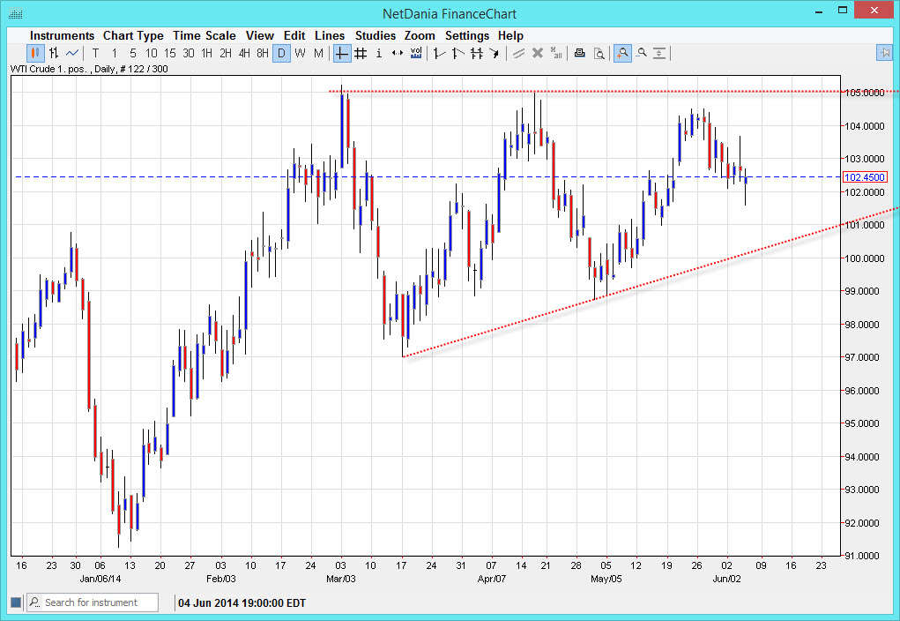
Task: Open the Instruments menu
Action: click(x=62, y=35)
